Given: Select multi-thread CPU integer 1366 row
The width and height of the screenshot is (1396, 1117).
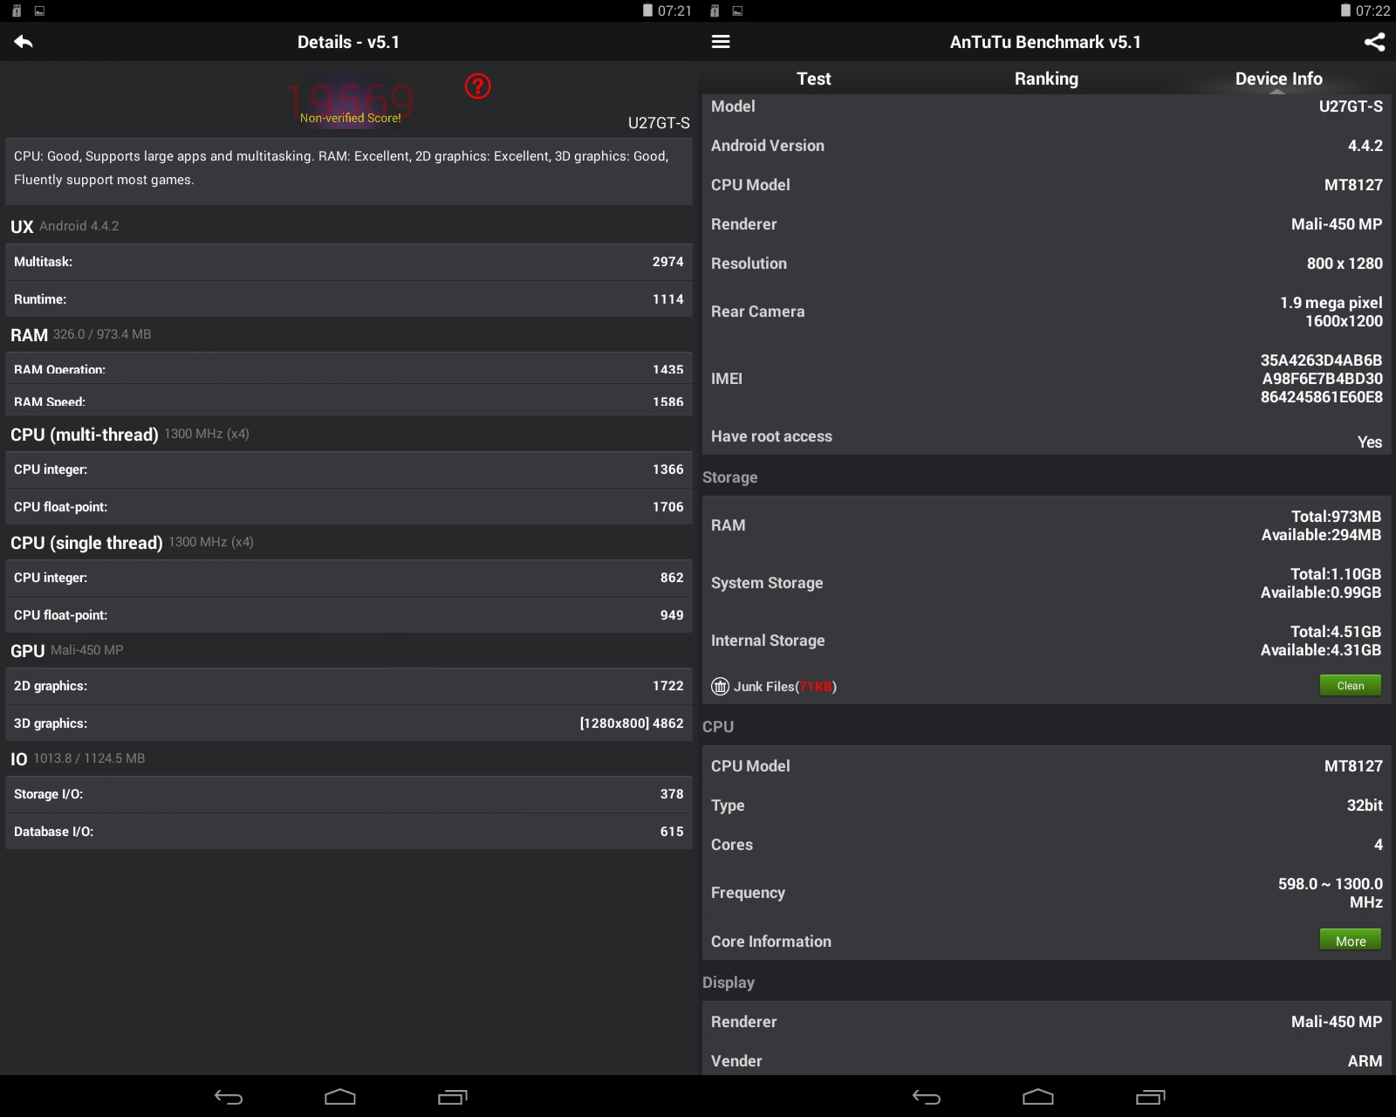Looking at the screenshot, I should click(349, 469).
